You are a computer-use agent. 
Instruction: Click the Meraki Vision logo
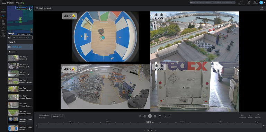click(x=13, y=3)
